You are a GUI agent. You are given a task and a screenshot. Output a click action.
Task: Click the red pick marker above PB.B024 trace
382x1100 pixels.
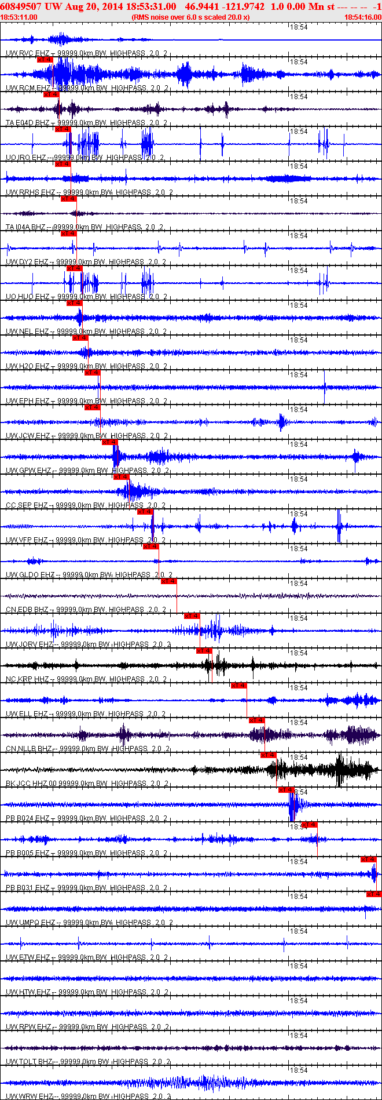pos(286,789)
